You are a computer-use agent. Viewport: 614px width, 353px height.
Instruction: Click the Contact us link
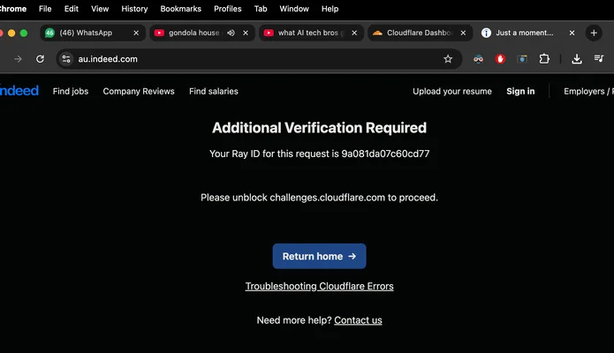[358, 320]
